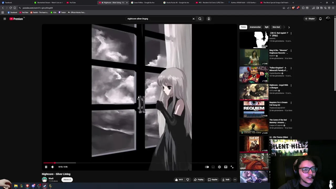Open options for Meg & Dia Monster video
This screenshot has height=189, width=336.
[x=291, y=51]
